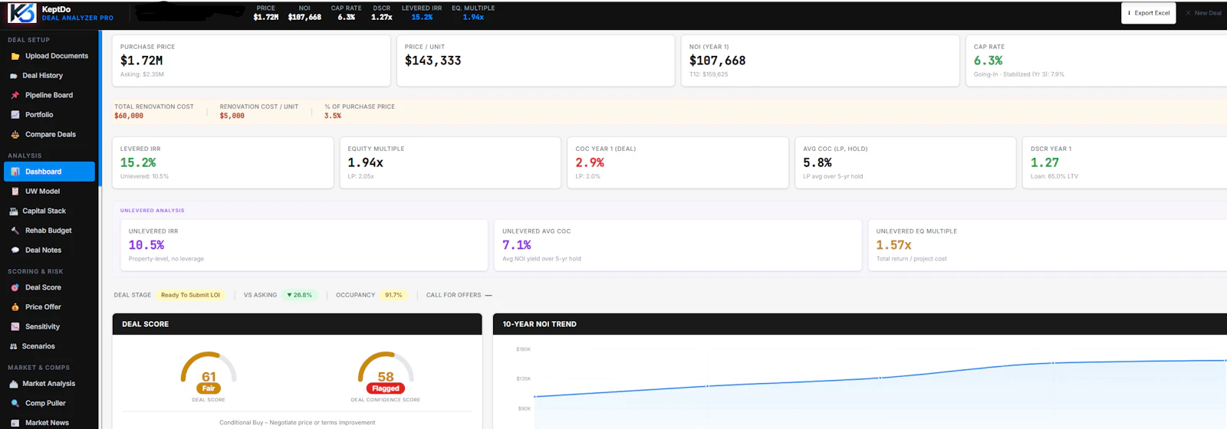Open the Sensitivity chart icon

15,326
